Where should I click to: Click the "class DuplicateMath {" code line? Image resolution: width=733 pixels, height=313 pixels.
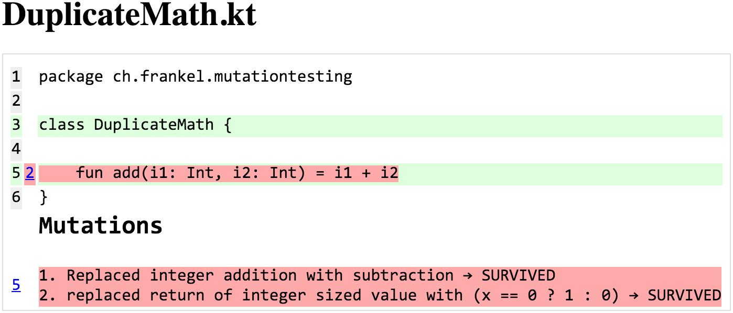[135, 125]
